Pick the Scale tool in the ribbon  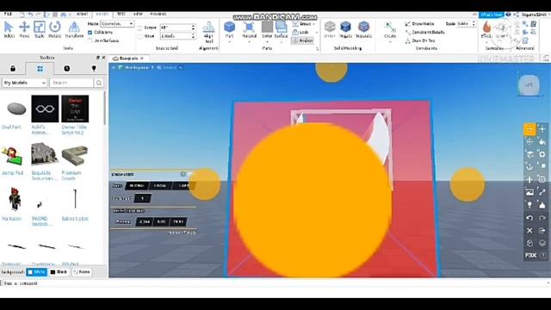click(40, 29)
